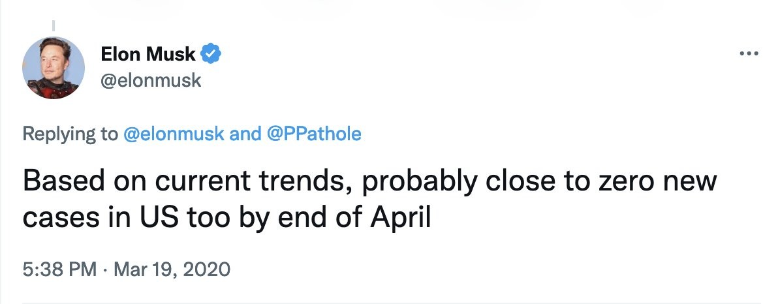
Task: Click the display name "Elon Musk"
Action: 148,54
